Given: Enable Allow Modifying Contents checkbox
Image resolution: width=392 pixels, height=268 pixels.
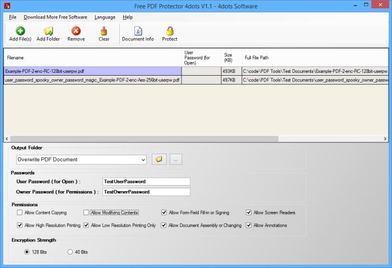Looking at the screenshot, I should 86,212.
